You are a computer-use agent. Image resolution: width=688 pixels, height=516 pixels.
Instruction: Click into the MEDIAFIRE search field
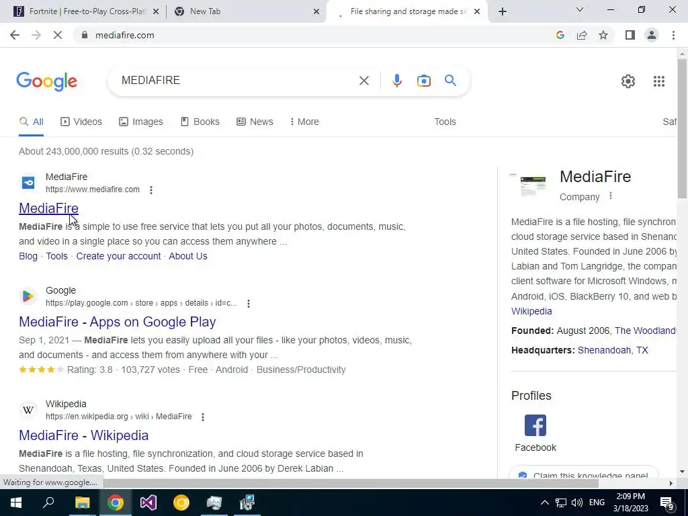pyautogui.click(x=237, y=81)
